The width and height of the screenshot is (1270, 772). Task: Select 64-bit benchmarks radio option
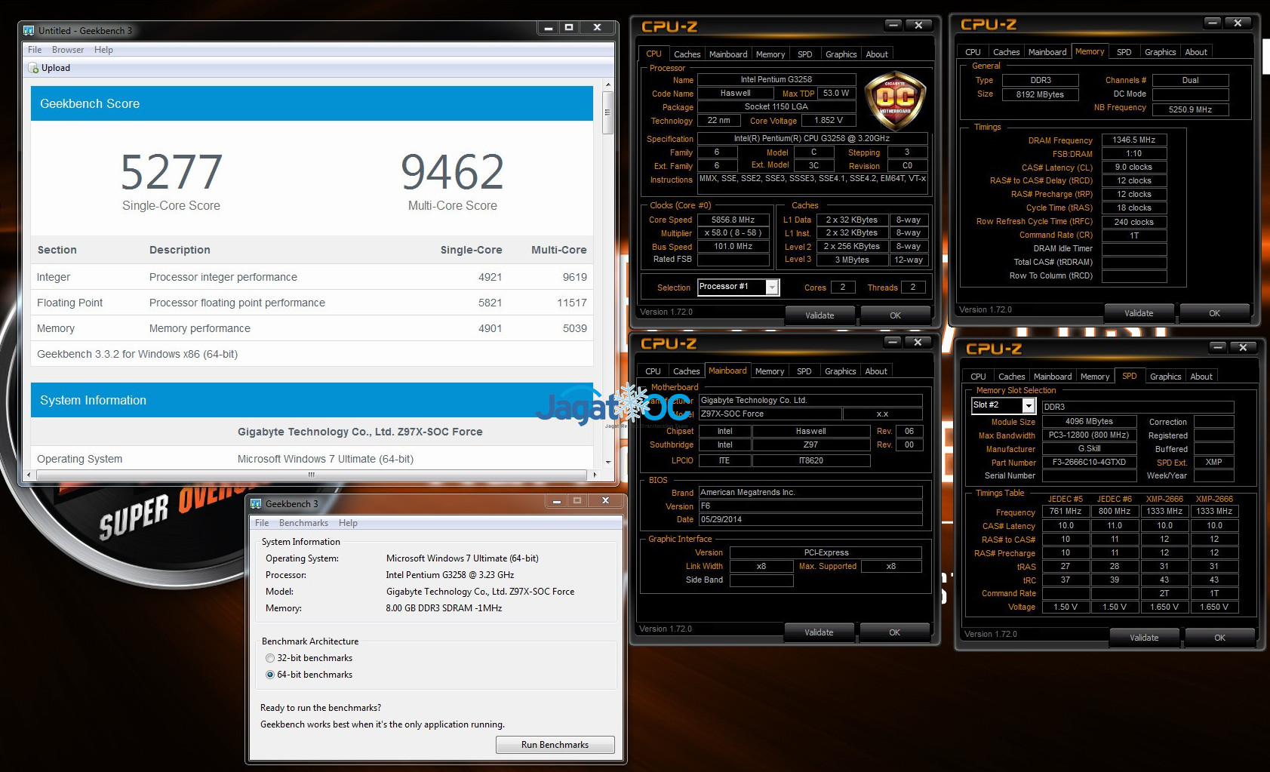270,675
